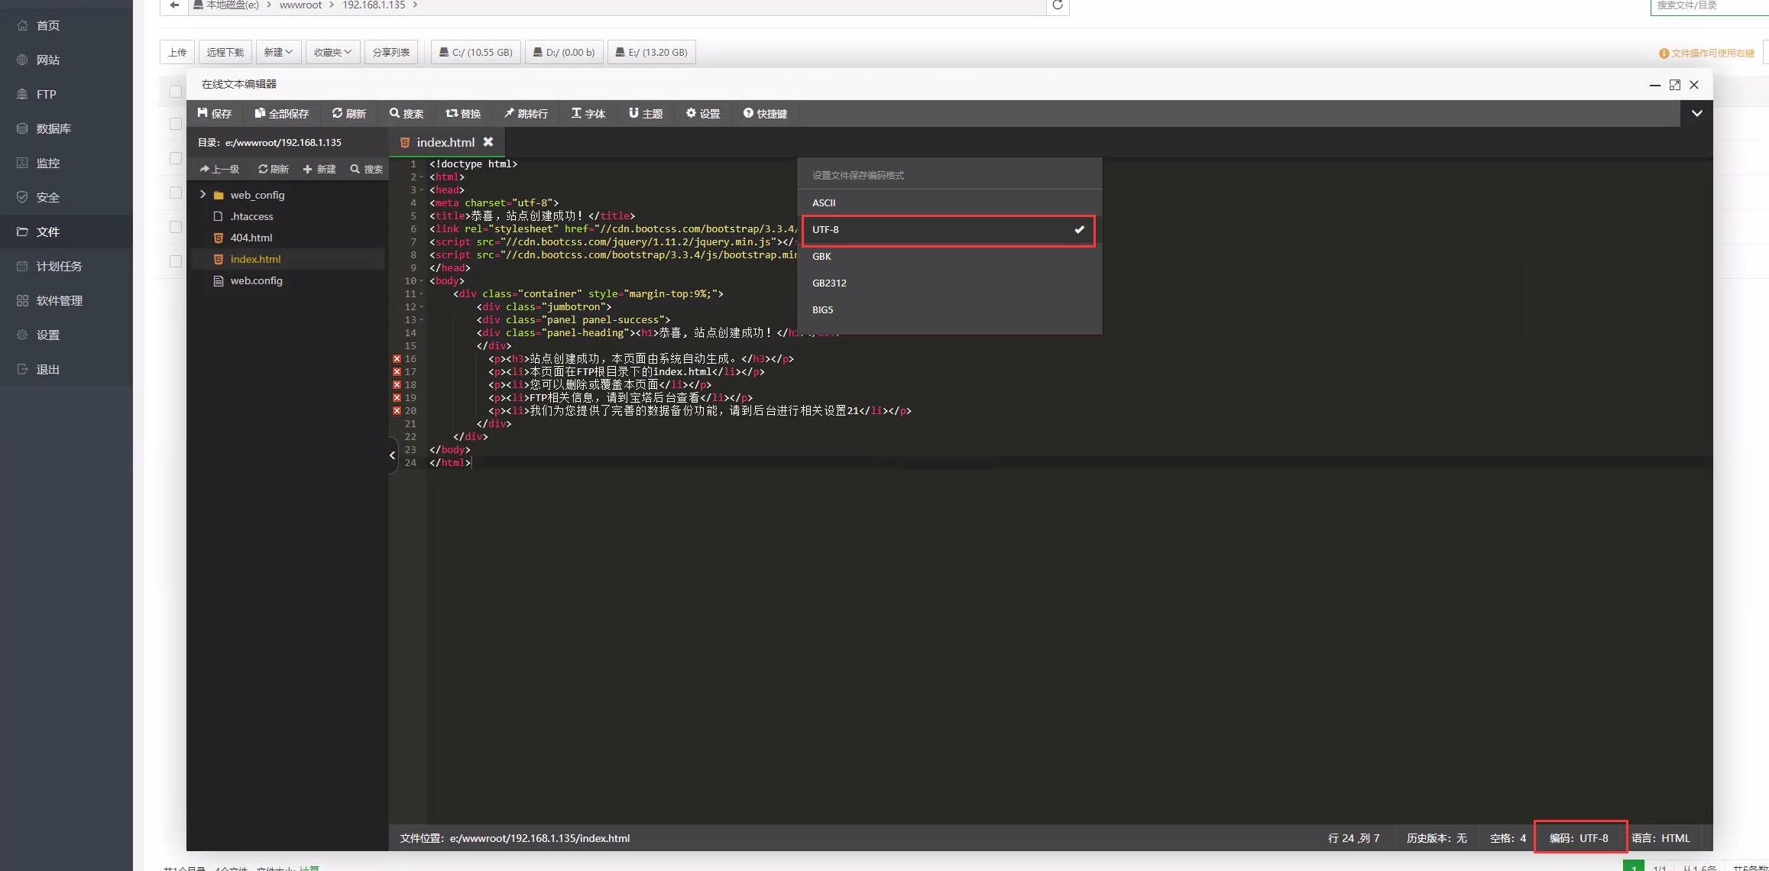Switch to drive D:/ (0.00 b)
1769x871 pixels.
564,52
